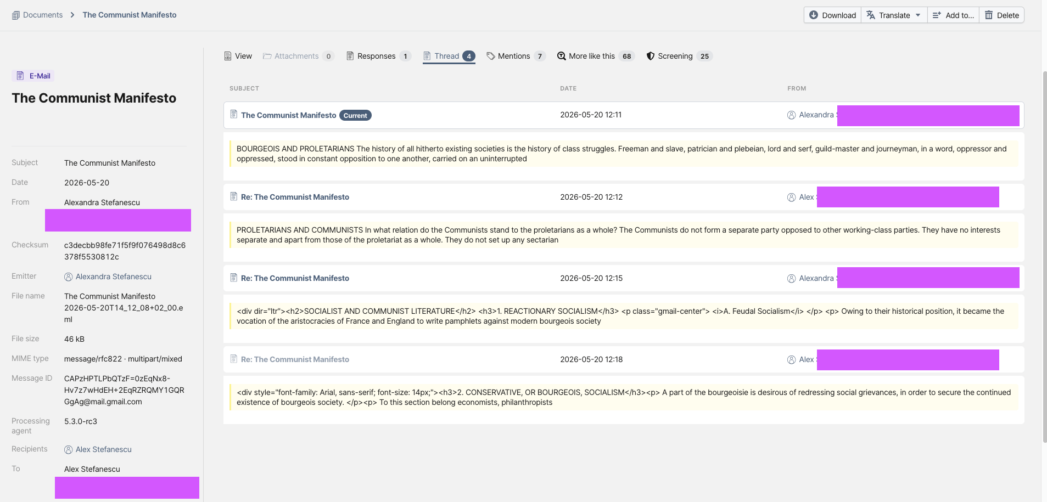Image resolution: width=1047 pixels, height=502 pixels.
Task: Open the Translate dropdown arrow
Action: coord(918,15)
